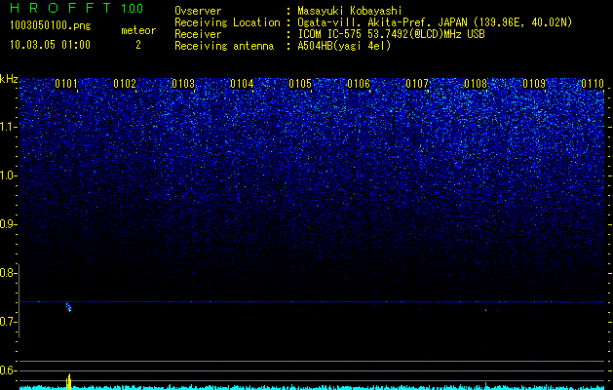Click the 0101 time marker
This screenshot has height=390, width=613.
[66, 84]
